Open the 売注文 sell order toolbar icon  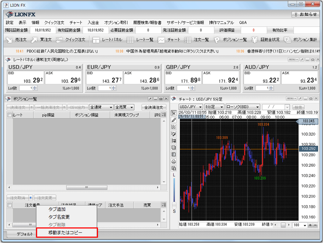coord(16,40)
